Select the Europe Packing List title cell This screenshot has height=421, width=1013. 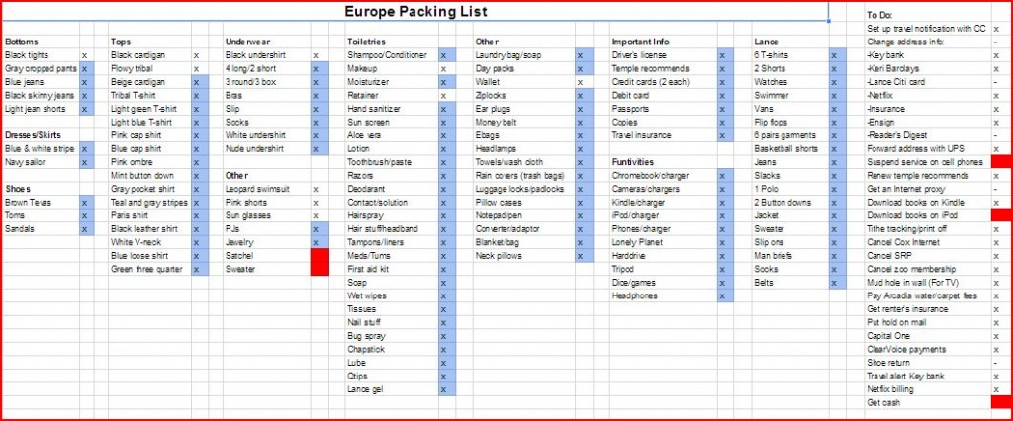[x=414, y=12]
